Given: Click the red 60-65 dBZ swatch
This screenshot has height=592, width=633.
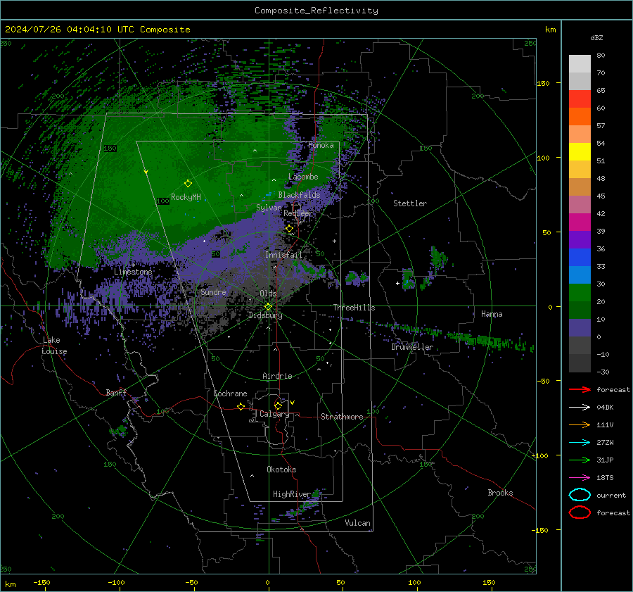Looking at the screenshot, I should (580, 99).
